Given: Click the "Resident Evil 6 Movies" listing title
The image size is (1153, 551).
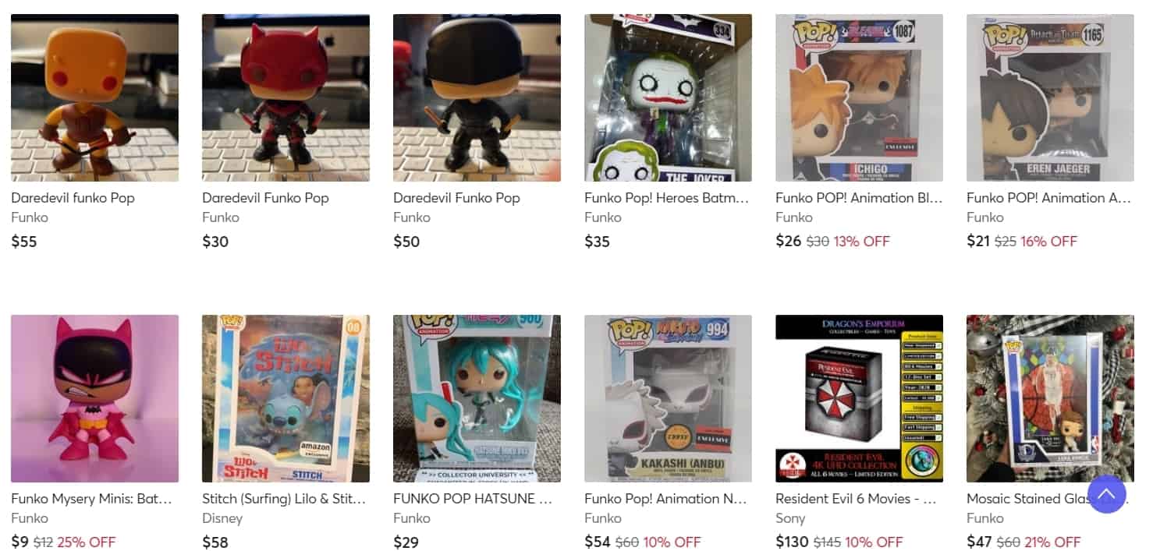Looking at the screenshot, I should 856,499.
